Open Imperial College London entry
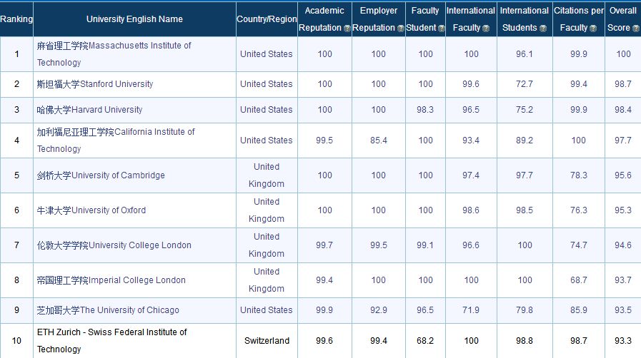This screenshot has width=641, height=358. click(111, 280)
